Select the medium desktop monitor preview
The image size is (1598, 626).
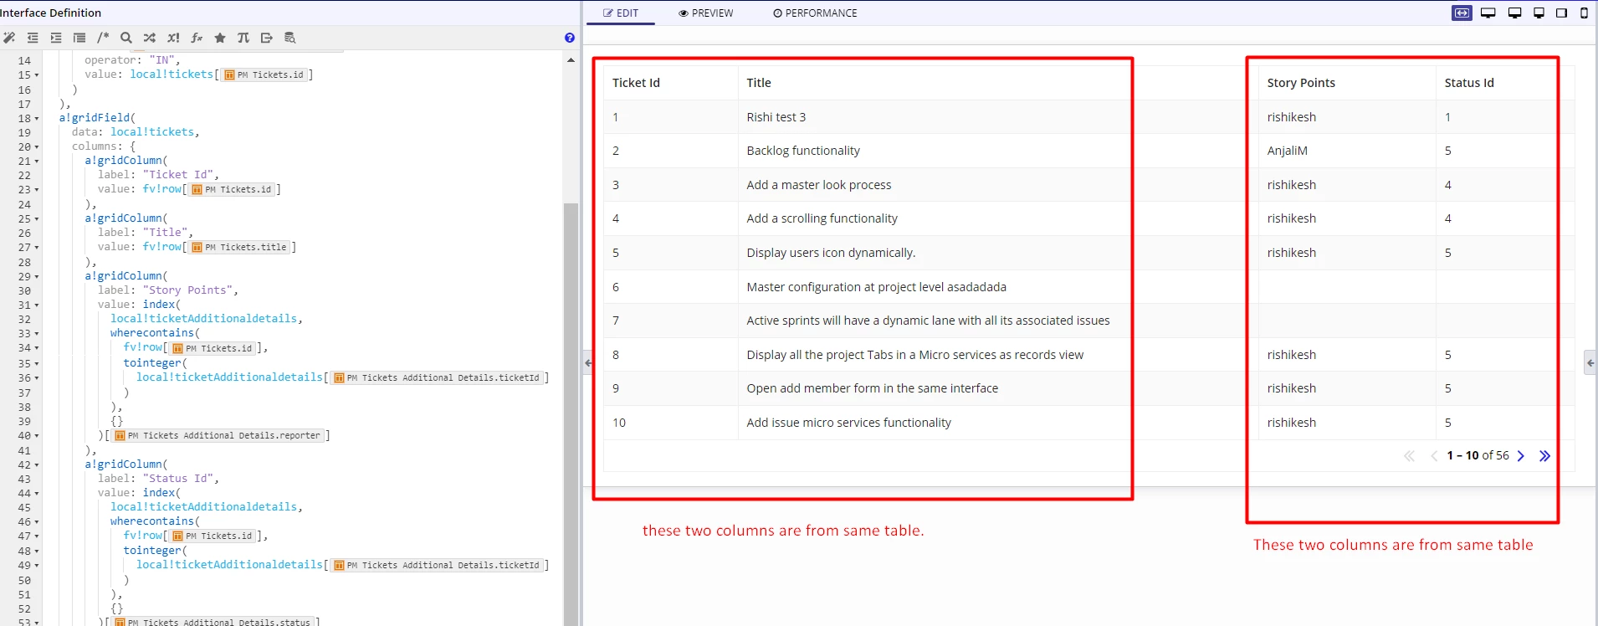1514,13
